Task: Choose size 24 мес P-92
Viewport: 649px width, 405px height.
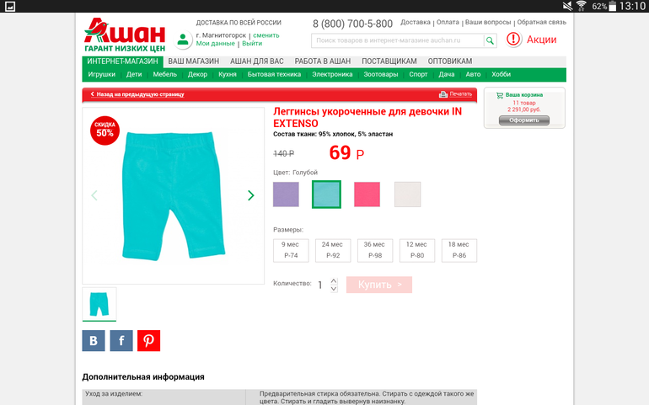Action: click(x=333, y=250)
